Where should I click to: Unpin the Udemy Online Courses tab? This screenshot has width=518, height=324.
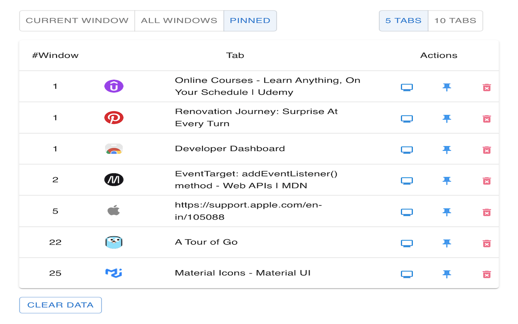447,87
